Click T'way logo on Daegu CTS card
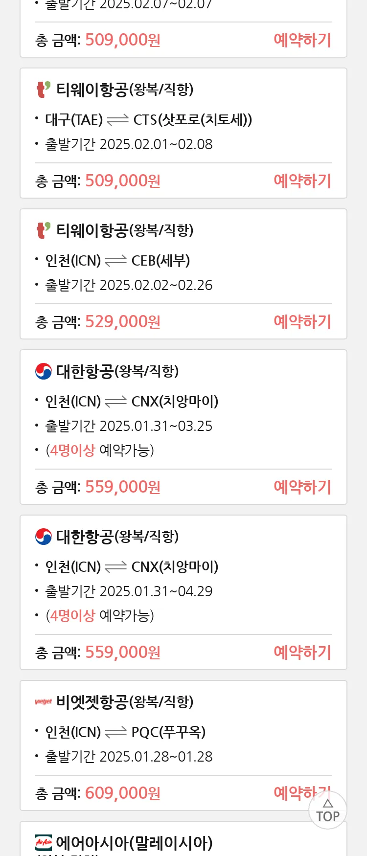The width and height of the screenshot is (367, 856). 44,90
